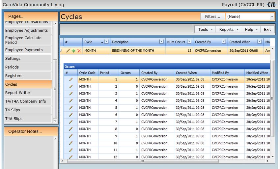
Task: Go to Employee Payments page
Action: point(28,50)
